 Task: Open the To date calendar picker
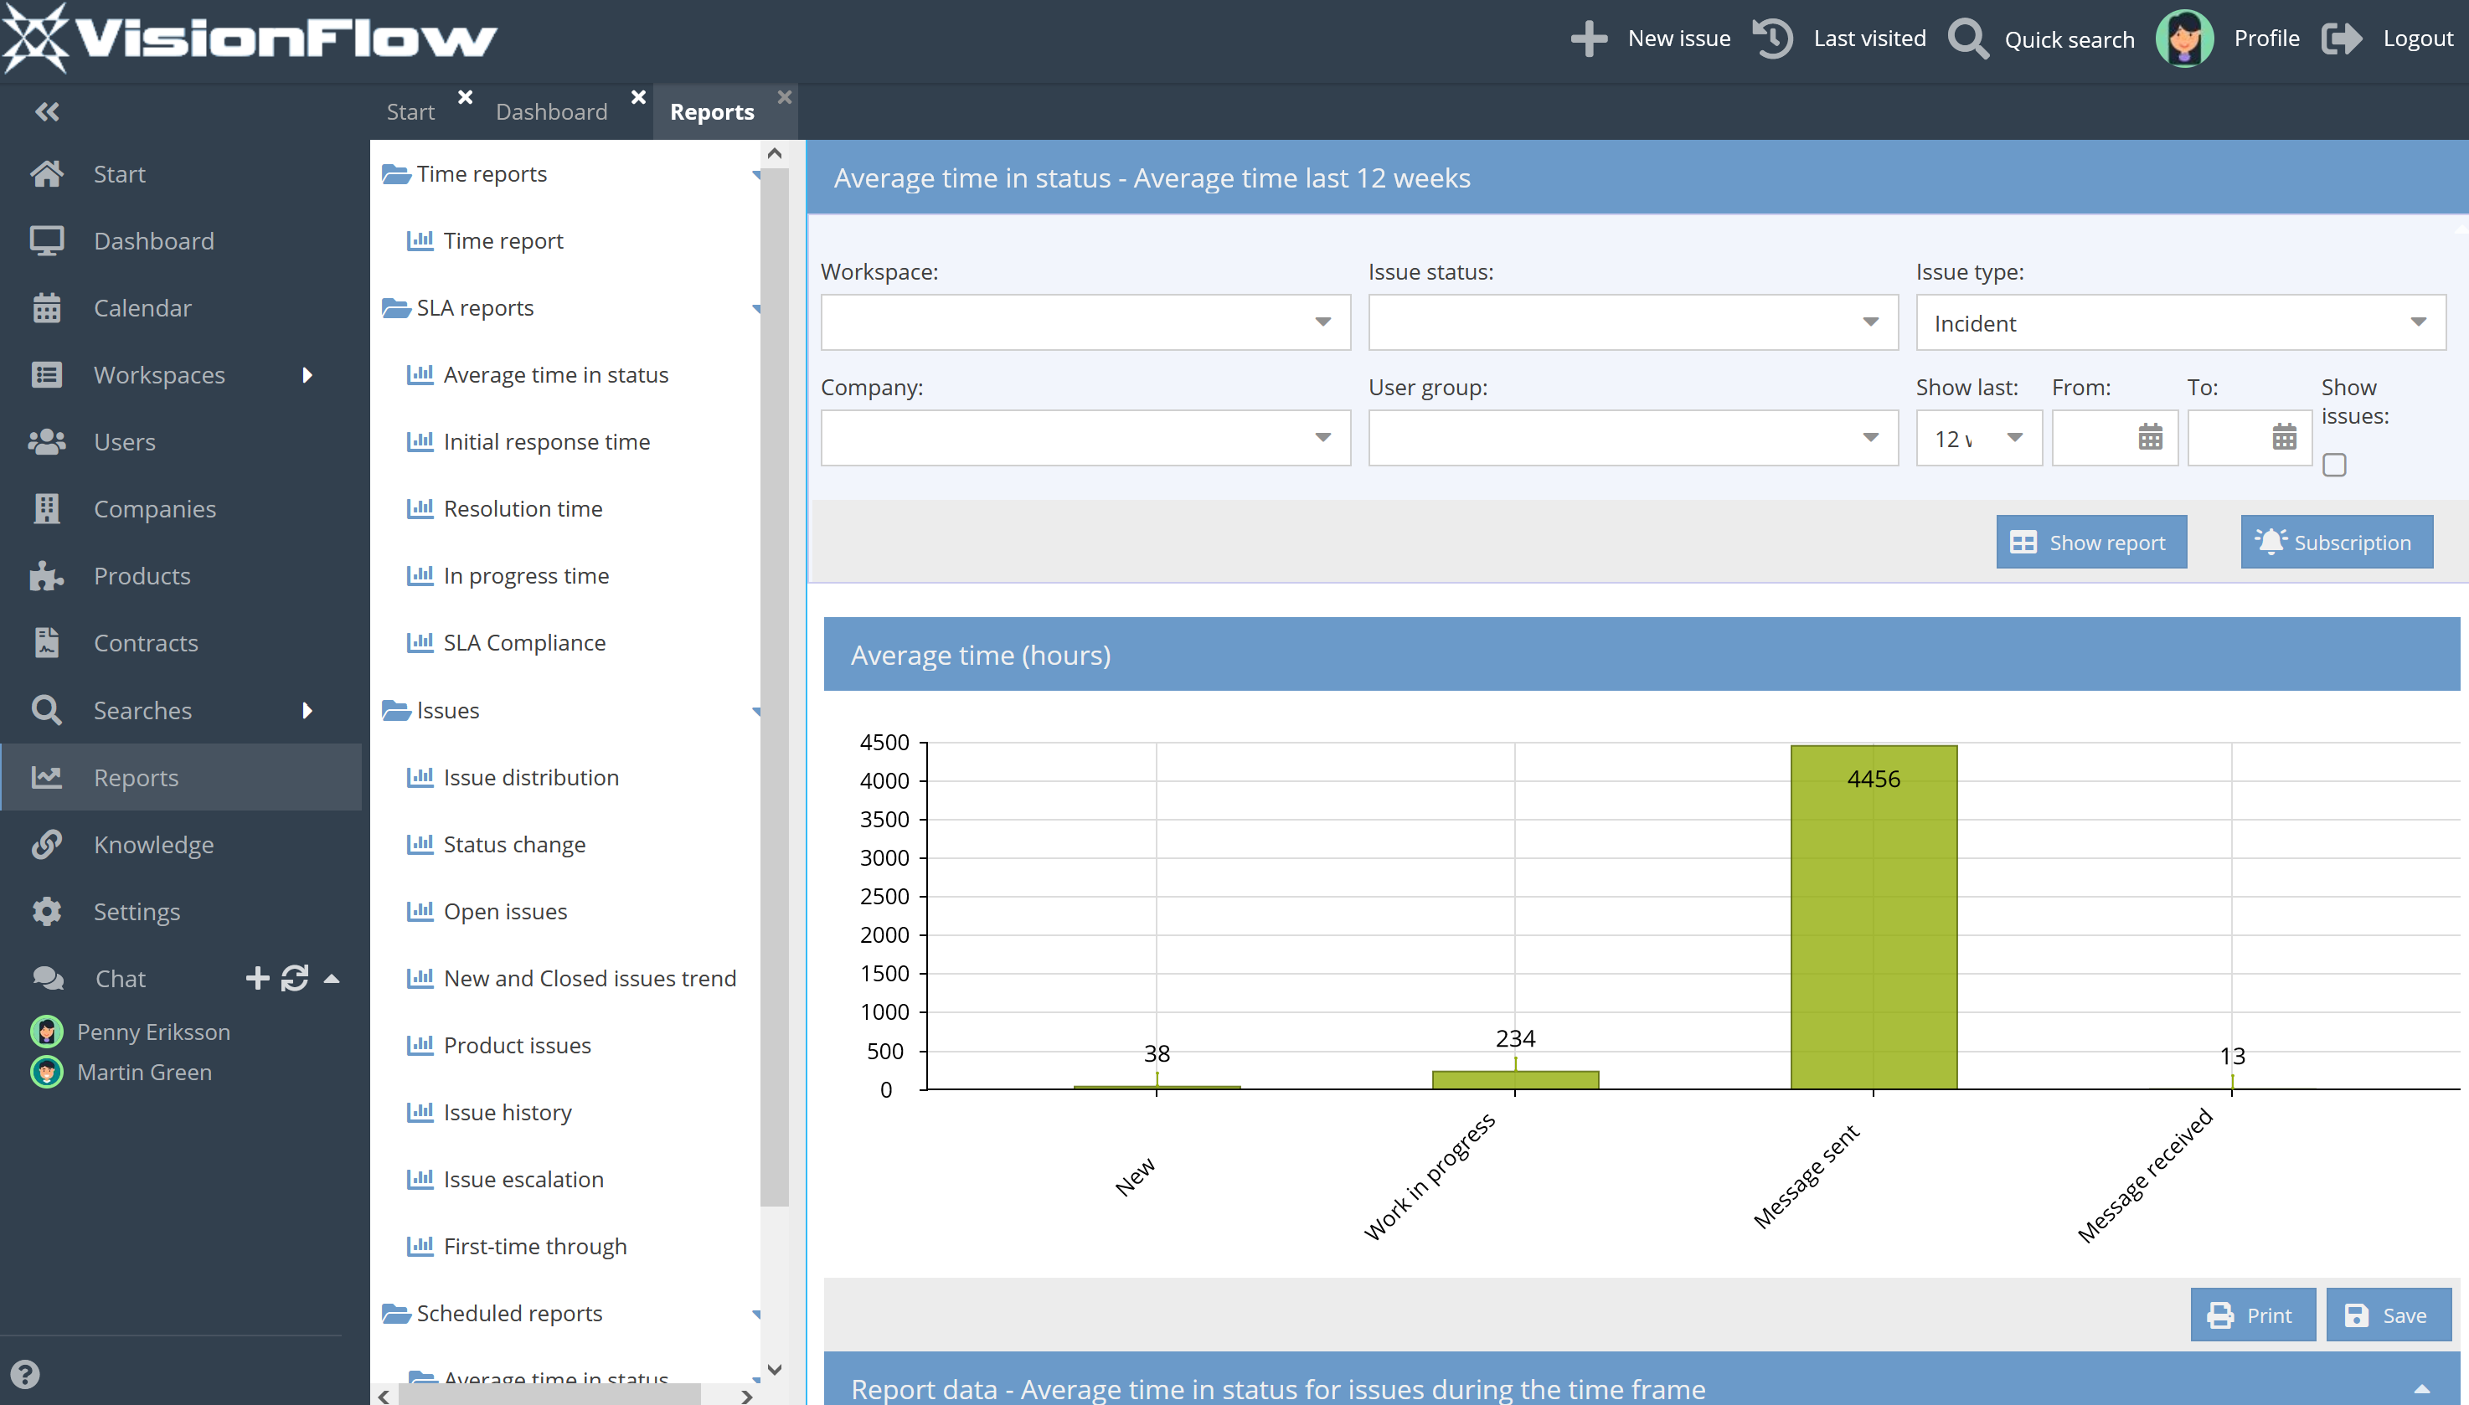click(x=2284, y=437)
